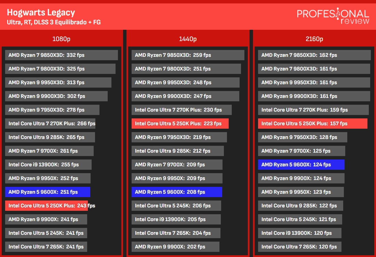Screen dimensions: 376x257
Task: Click blue 'AMD Ryzen 5 9600X: 208 fps' bar
Action: click(177, 192)
